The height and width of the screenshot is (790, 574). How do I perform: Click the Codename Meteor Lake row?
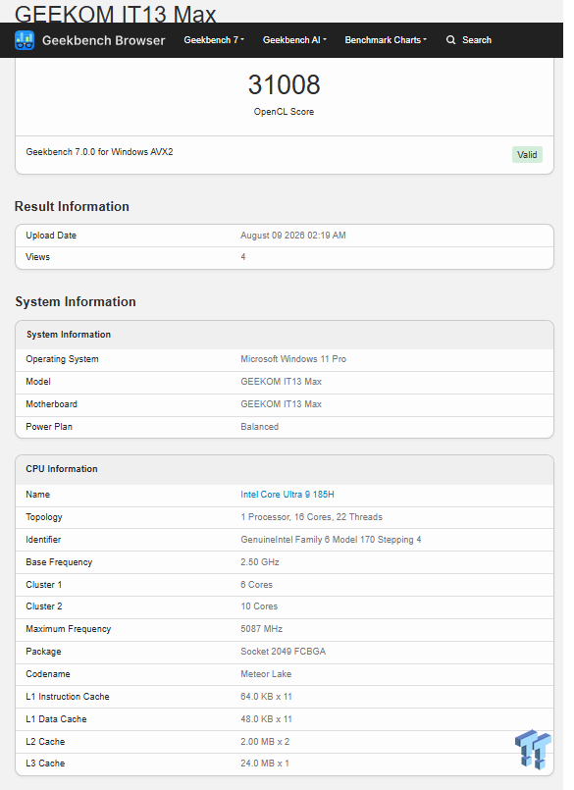point(285,674)
